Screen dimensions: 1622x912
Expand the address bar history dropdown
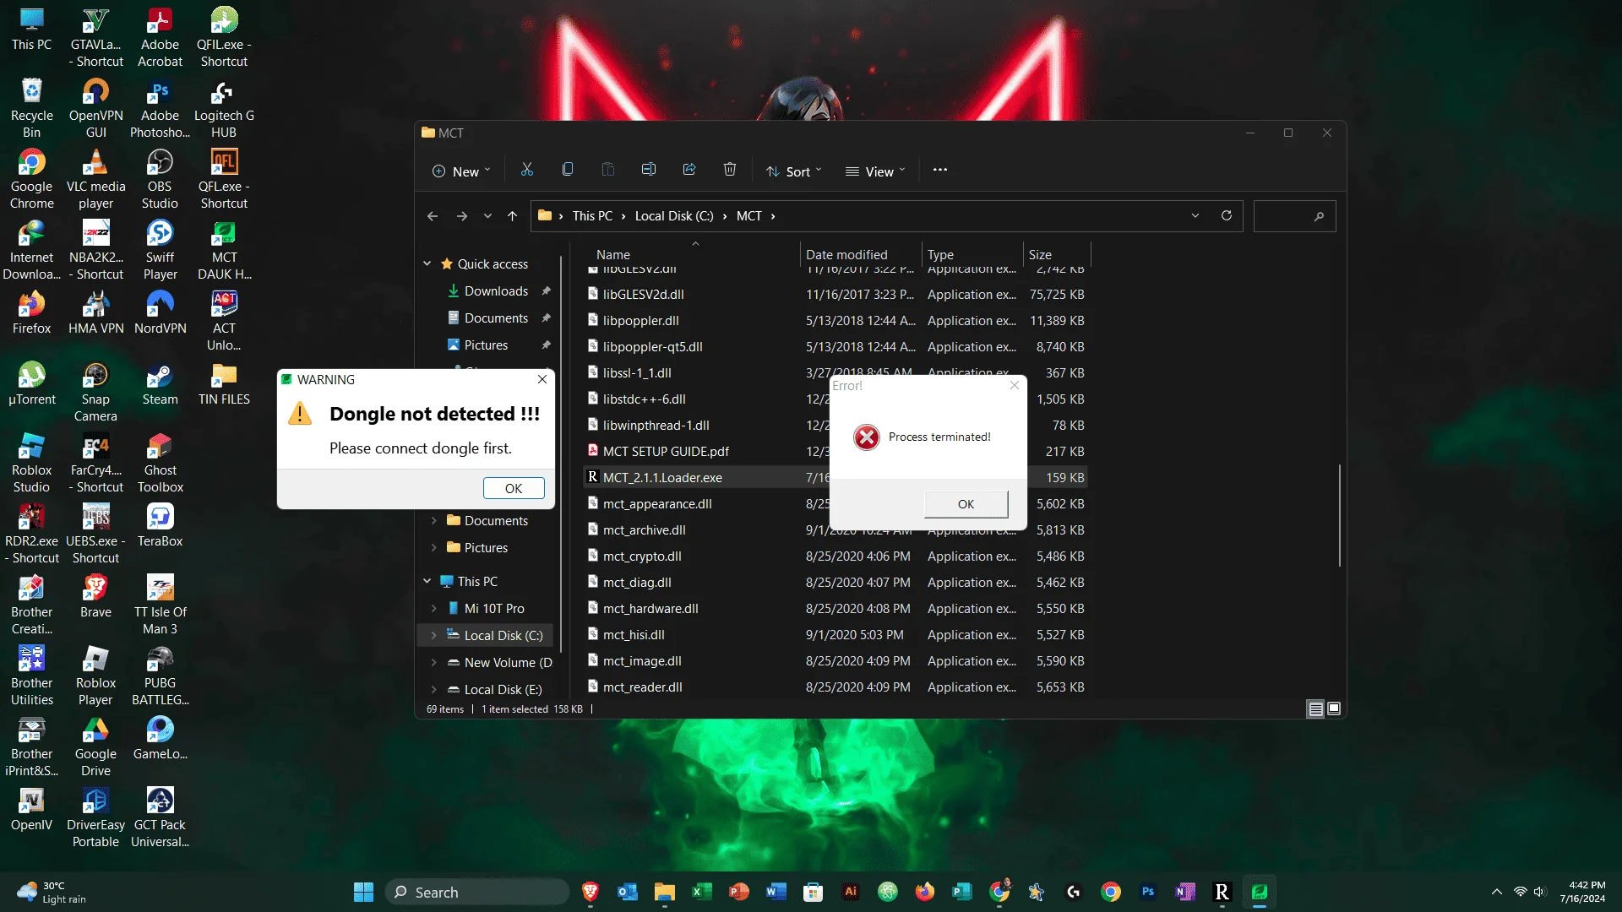pos(1195,215)
